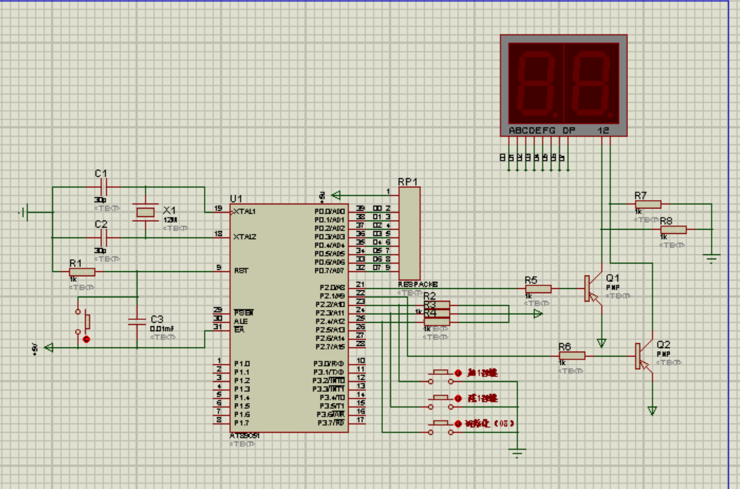This screenshot has height=489, width=740.
Task: Click the RESPACK8 part label
Action: pos(418,285)
